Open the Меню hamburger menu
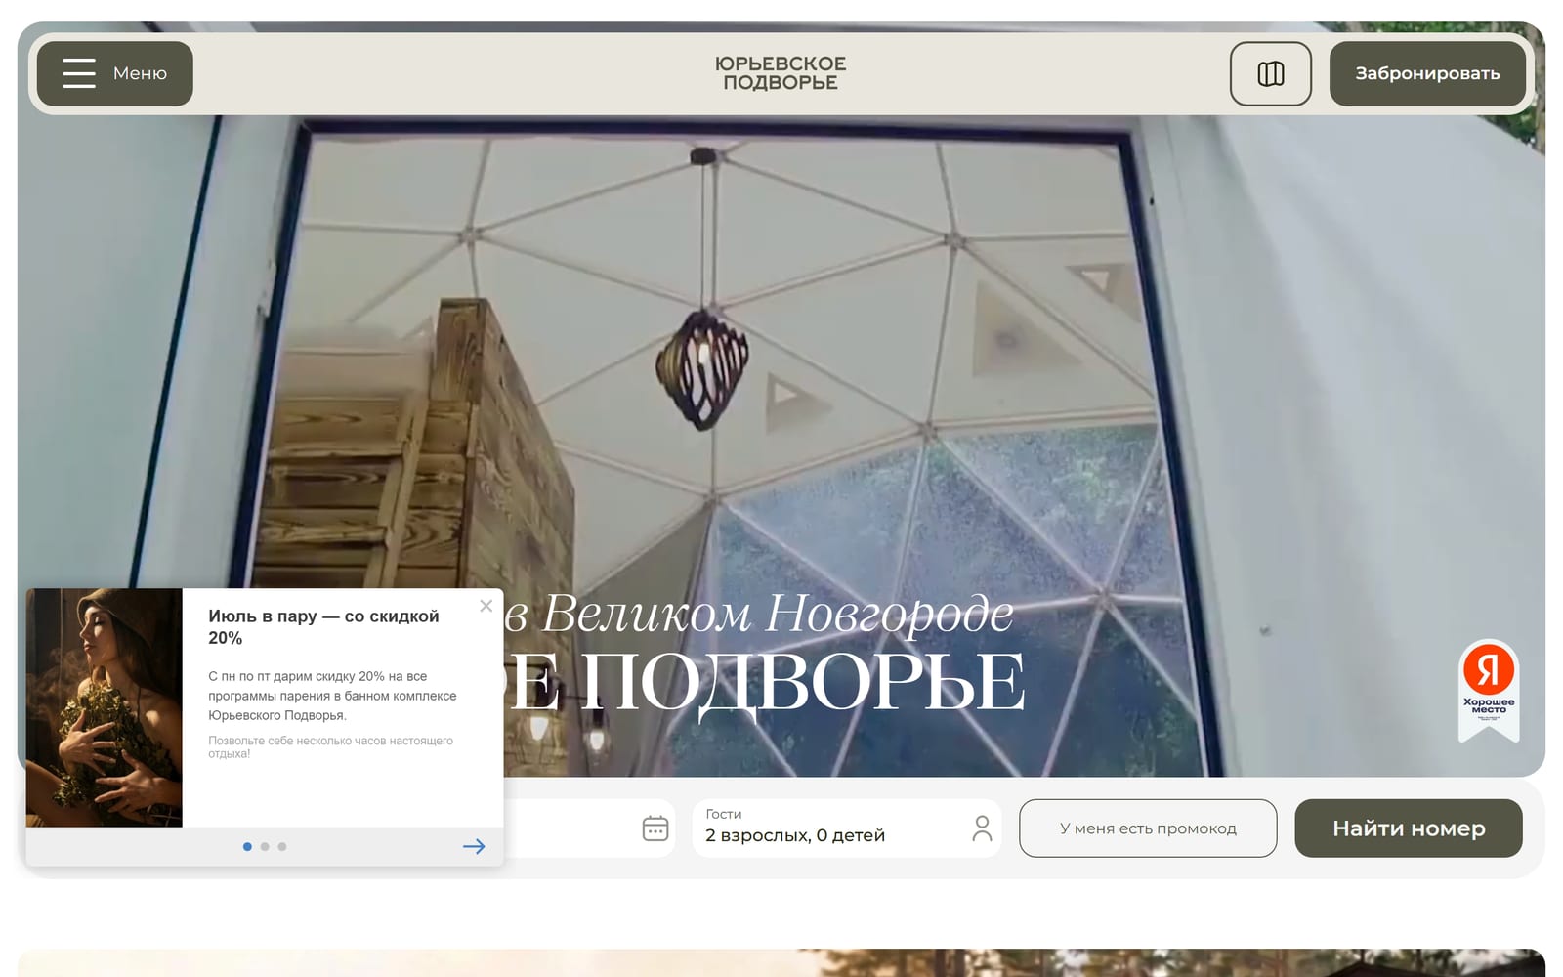Screen dimensions: 1563x977 coord(115,73)
